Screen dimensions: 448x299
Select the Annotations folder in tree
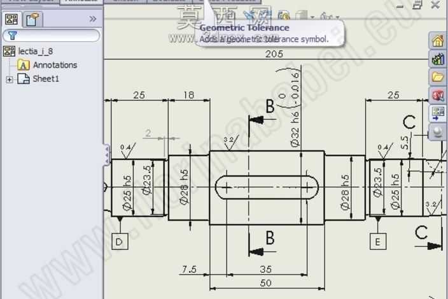click(47, 65)
